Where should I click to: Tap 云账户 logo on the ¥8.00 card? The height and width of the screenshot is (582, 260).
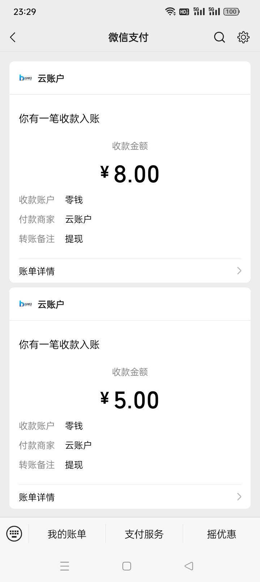[x=26, y=78]
